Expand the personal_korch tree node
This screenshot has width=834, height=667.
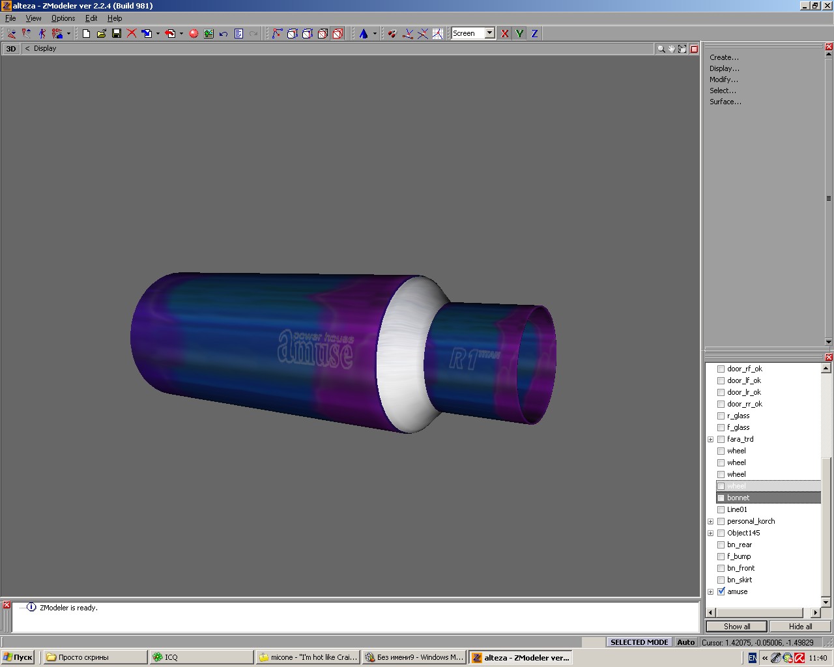(710, 521)
